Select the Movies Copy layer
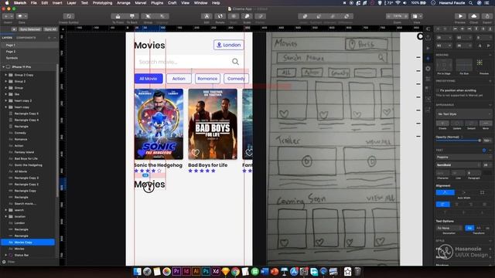The image size is (495, 278). 28,242
